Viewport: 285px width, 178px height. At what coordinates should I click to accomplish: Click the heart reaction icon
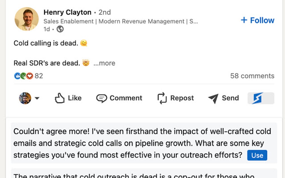click(x=29, y=76)
